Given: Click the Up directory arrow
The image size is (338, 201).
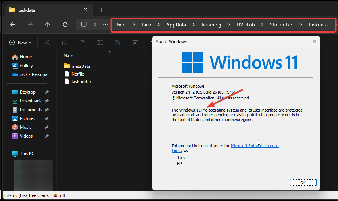Looking at the screenshot, I should 48,25.
